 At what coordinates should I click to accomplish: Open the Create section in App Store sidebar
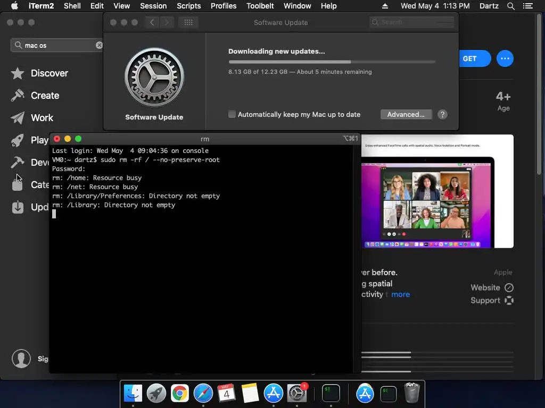point(35,96)
